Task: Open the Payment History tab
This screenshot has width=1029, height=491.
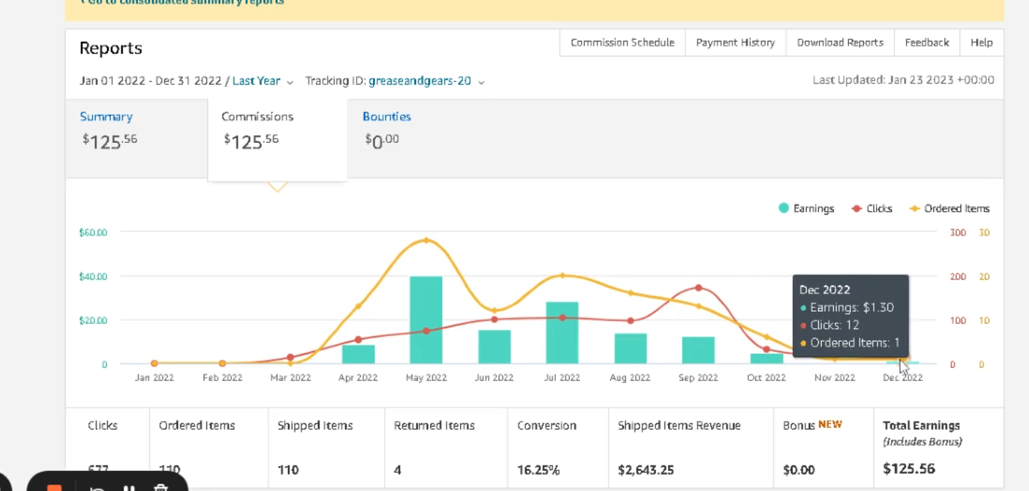Action: [x=735, y=43]
